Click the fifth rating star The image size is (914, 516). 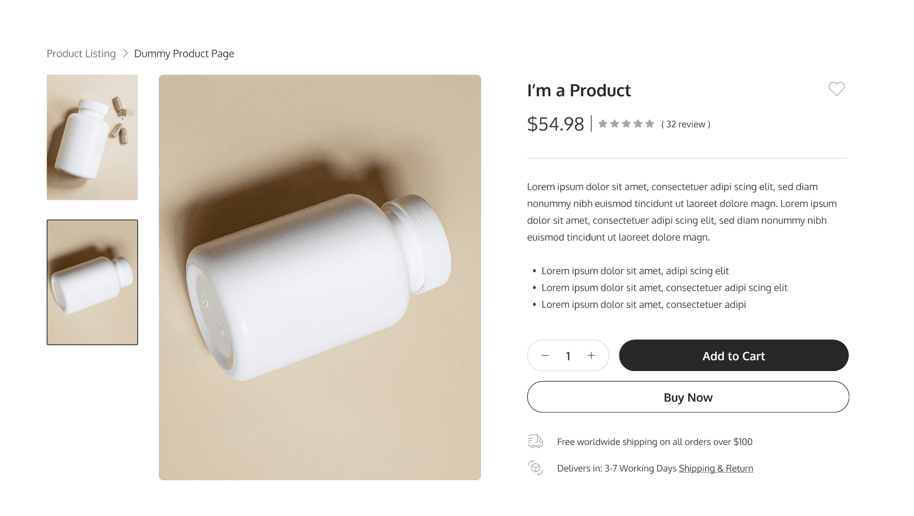(x=650, y=124)
